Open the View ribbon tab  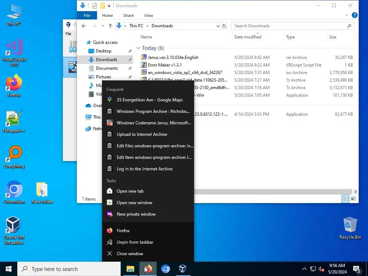148,15
